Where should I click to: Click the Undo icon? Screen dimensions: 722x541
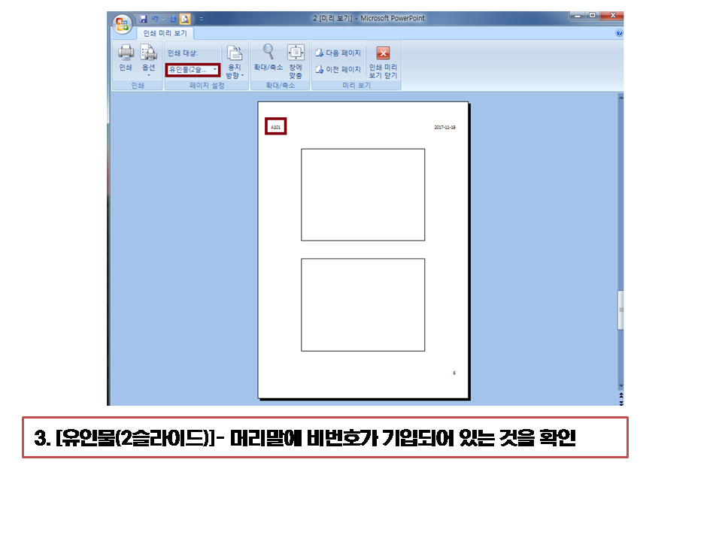click(154, 17)
